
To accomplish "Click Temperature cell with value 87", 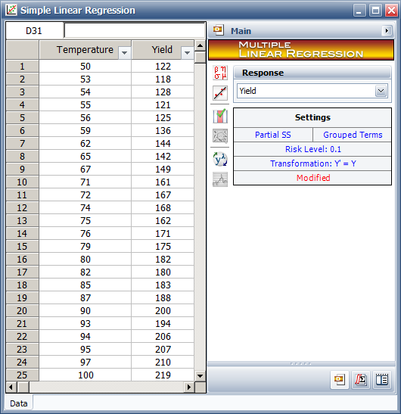I will [85, 298].
